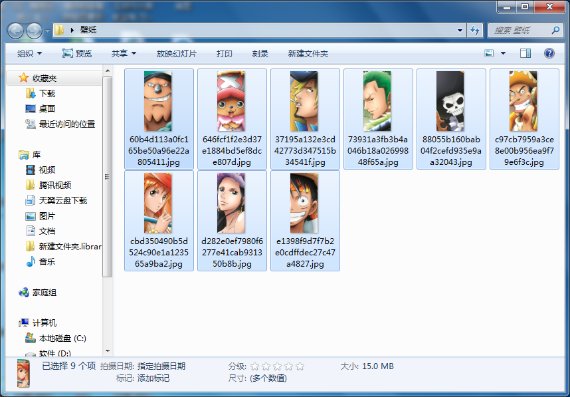Open 最近访问的位置 in favorites

click(x=67, y=124)
